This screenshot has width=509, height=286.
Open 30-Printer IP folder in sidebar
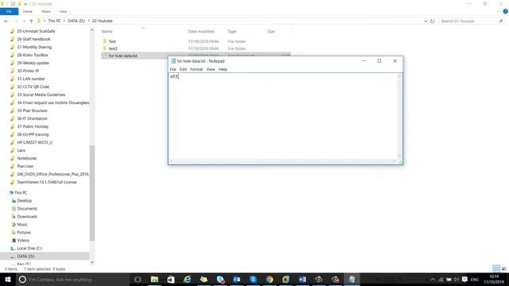pyautogui.click(x=28, y=71)
